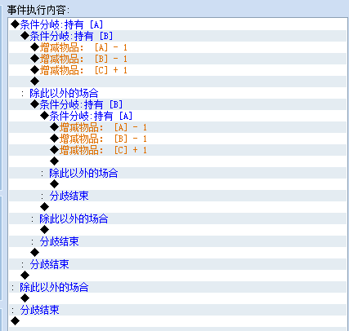Select the second 条件分歧:持有 [B] inside the else branch

(x=177, y=104)
